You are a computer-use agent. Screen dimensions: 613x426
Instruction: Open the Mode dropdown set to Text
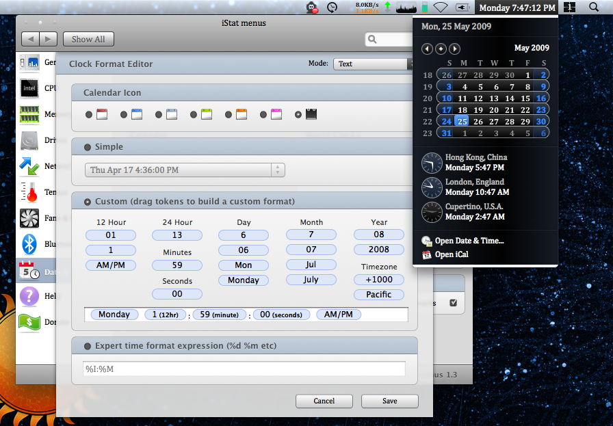pos(373,64)
